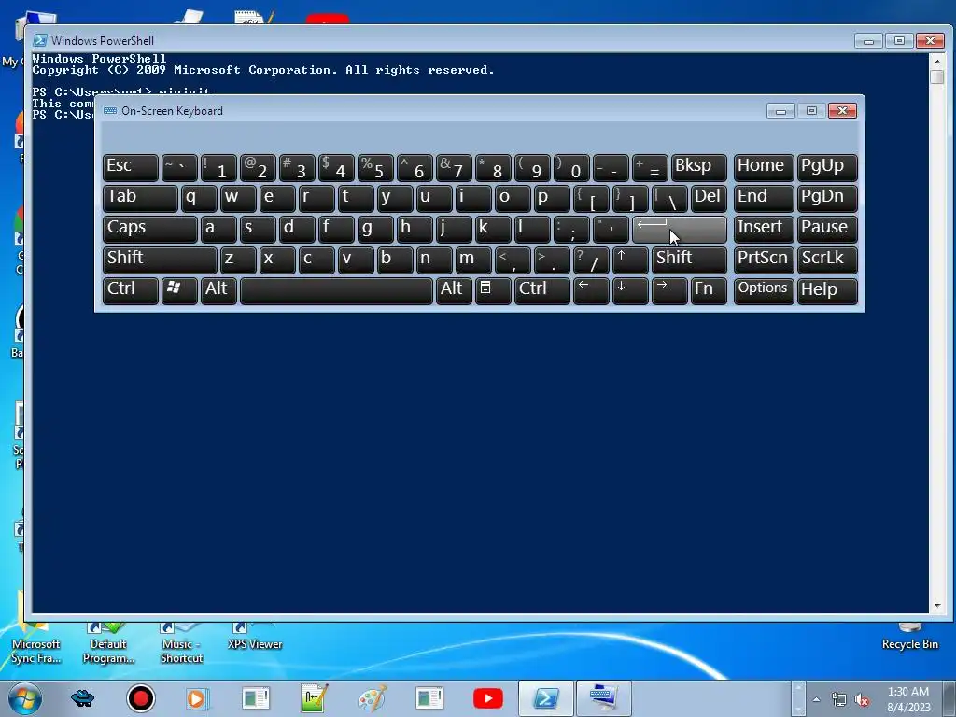The height and width of the screenshot is (717, 956).
Task: Click the End key
Action: [764, 198]
